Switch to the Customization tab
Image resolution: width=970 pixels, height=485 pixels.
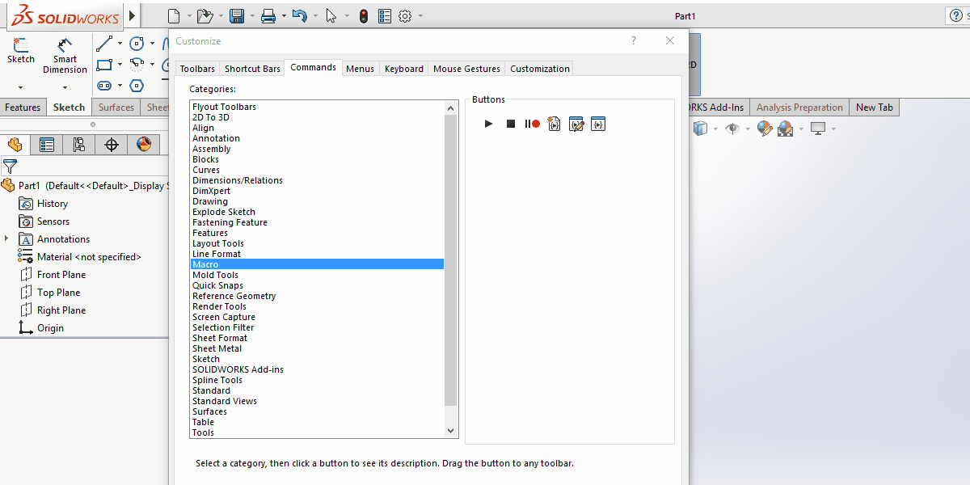pos(540,69)
